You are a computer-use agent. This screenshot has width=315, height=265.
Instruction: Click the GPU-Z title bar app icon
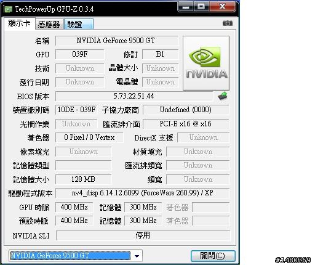point(8,9)
